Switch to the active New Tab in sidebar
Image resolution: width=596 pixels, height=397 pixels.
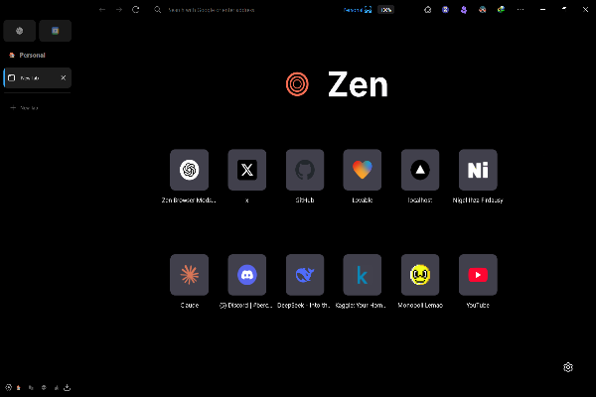(x=38, y=77)
